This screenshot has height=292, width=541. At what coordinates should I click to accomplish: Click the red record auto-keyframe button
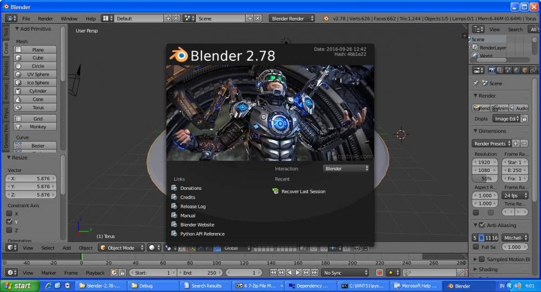pos(379,273)
